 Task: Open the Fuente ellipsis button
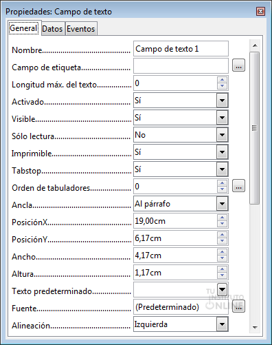tap(238, 306)
